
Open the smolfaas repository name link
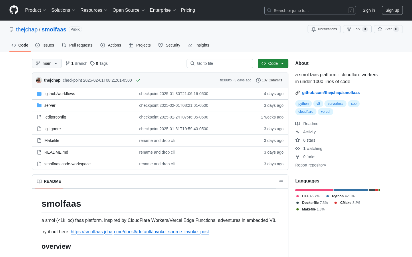pos(54,29)
